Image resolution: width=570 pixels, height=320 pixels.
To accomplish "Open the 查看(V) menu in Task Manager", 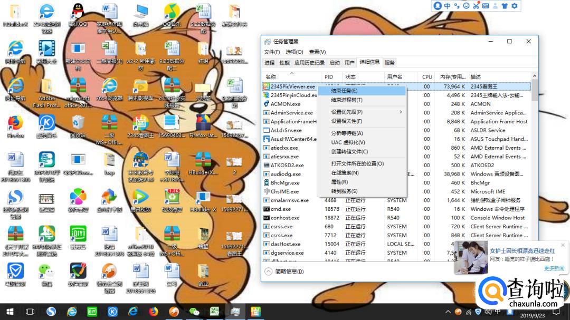I will [317, 52].
